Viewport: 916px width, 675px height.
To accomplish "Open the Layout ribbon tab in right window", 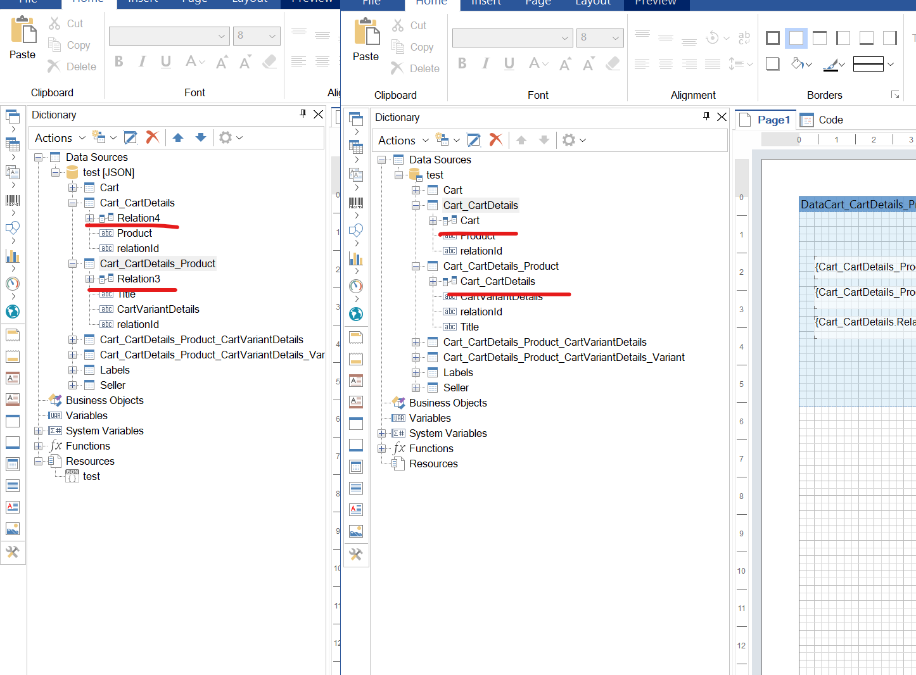I will 593,3.
